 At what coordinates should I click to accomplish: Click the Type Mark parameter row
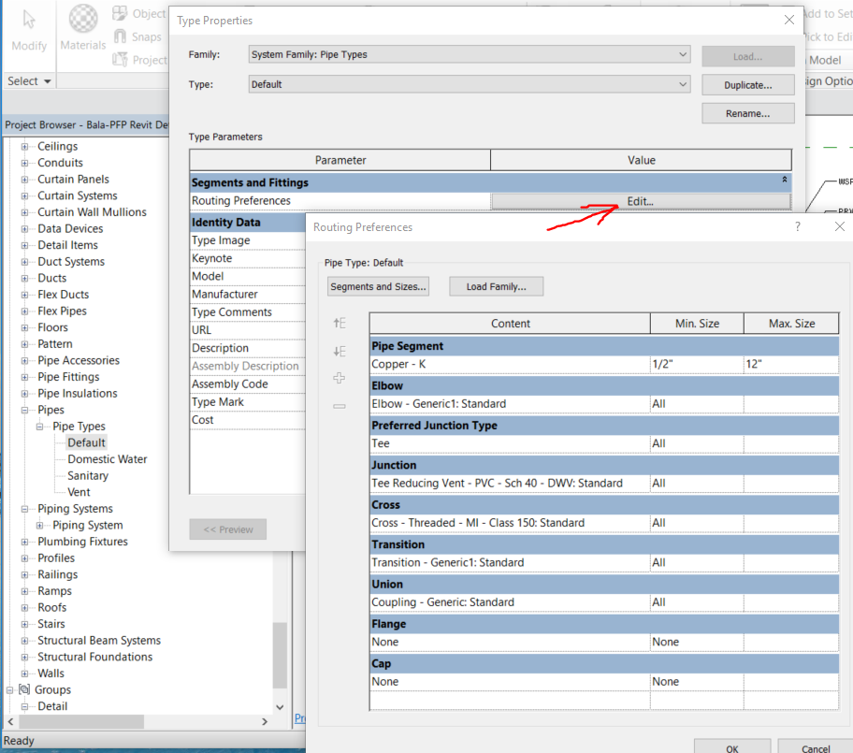pos(248,402)
